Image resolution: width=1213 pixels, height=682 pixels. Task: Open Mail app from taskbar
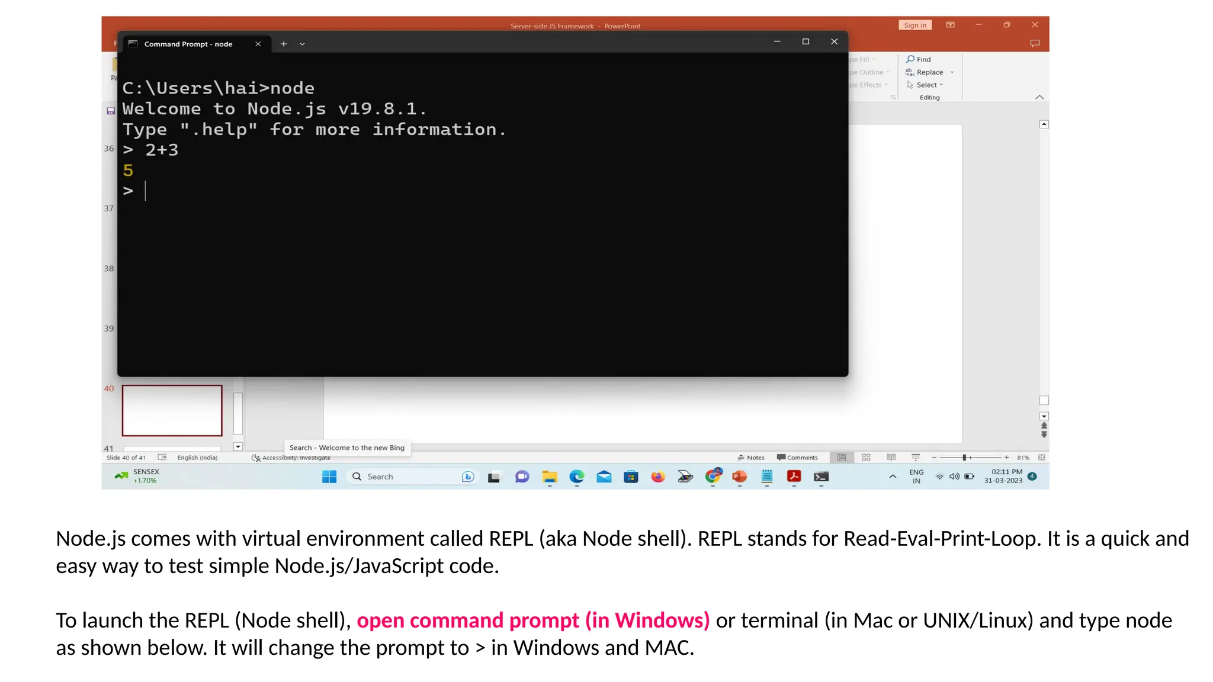pos(604,477)
